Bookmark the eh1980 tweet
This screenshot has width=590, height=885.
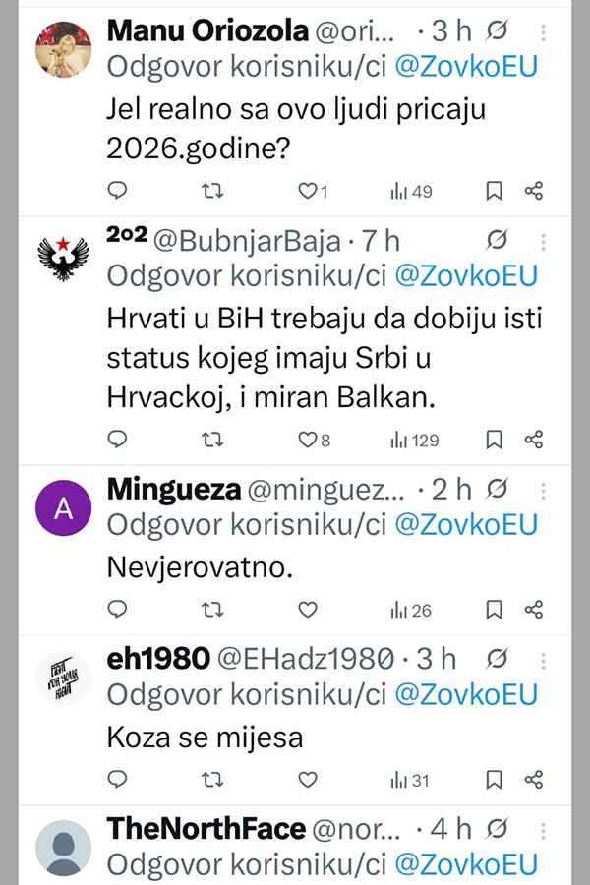pos(495,780)
